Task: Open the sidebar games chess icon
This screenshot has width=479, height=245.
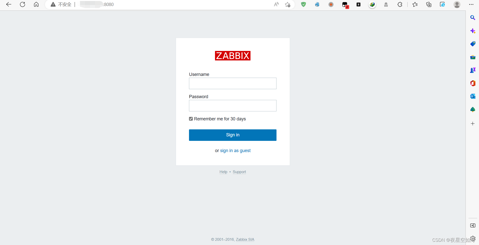Action: click(473, 70)
